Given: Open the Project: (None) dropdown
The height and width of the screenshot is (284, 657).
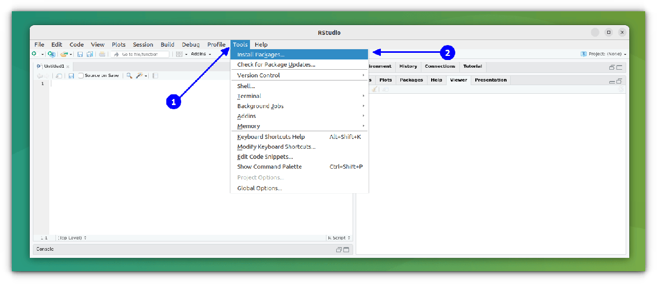Looking at the screenshot, I should point(604,54).
